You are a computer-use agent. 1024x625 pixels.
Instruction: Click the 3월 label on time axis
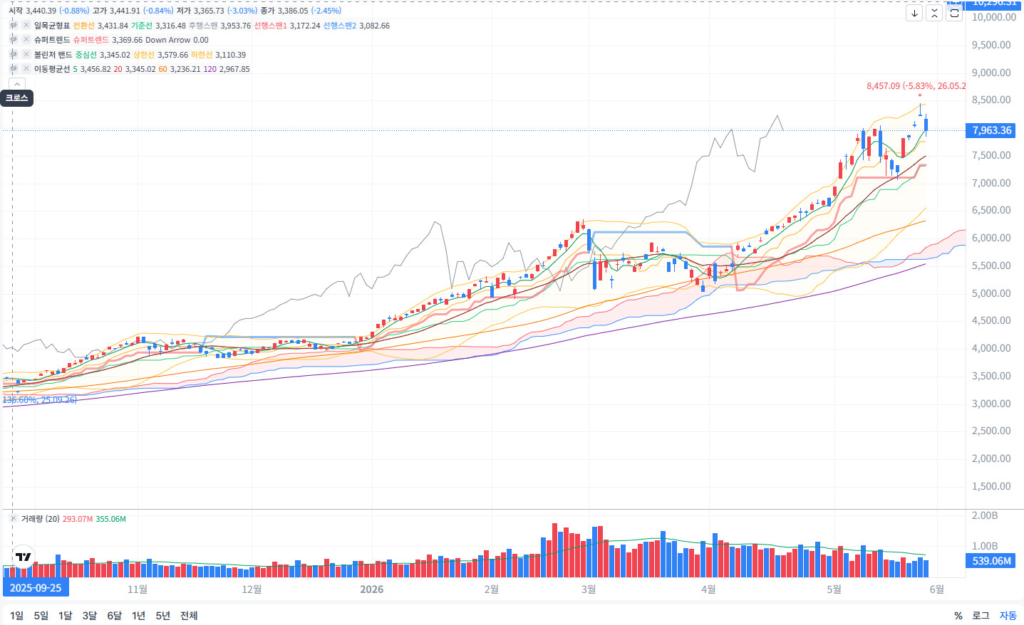tap(589, 589)
